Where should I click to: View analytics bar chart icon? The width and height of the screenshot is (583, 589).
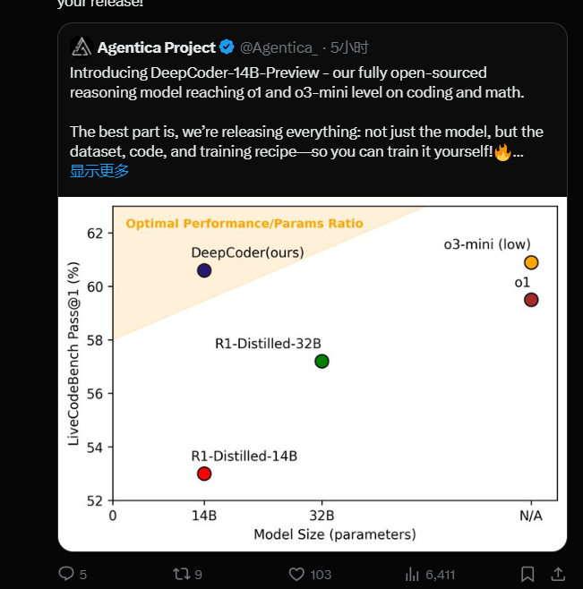tap(412, 574)
